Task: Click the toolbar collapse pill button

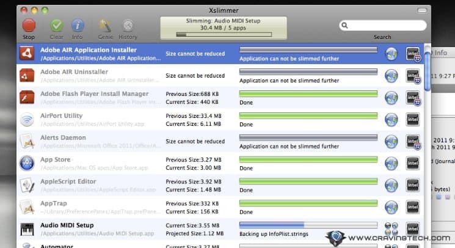Action: (x=422, y=10)
